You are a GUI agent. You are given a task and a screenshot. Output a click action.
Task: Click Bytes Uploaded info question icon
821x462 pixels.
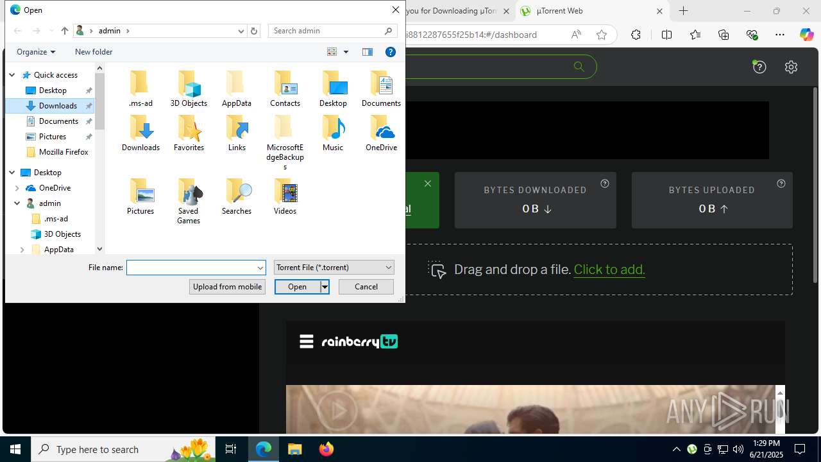click(x=781, y=184)
